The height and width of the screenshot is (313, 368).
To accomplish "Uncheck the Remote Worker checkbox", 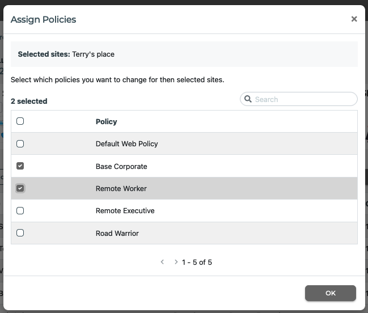I will coord(20,188).
